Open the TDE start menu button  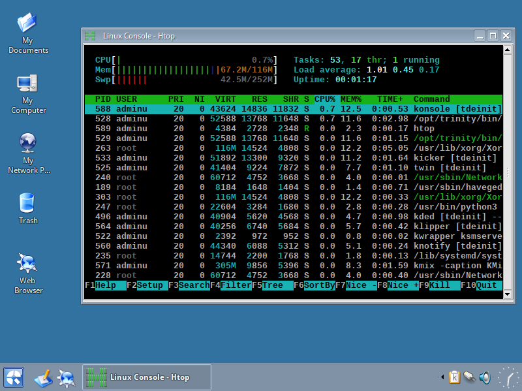click(14, 377)
